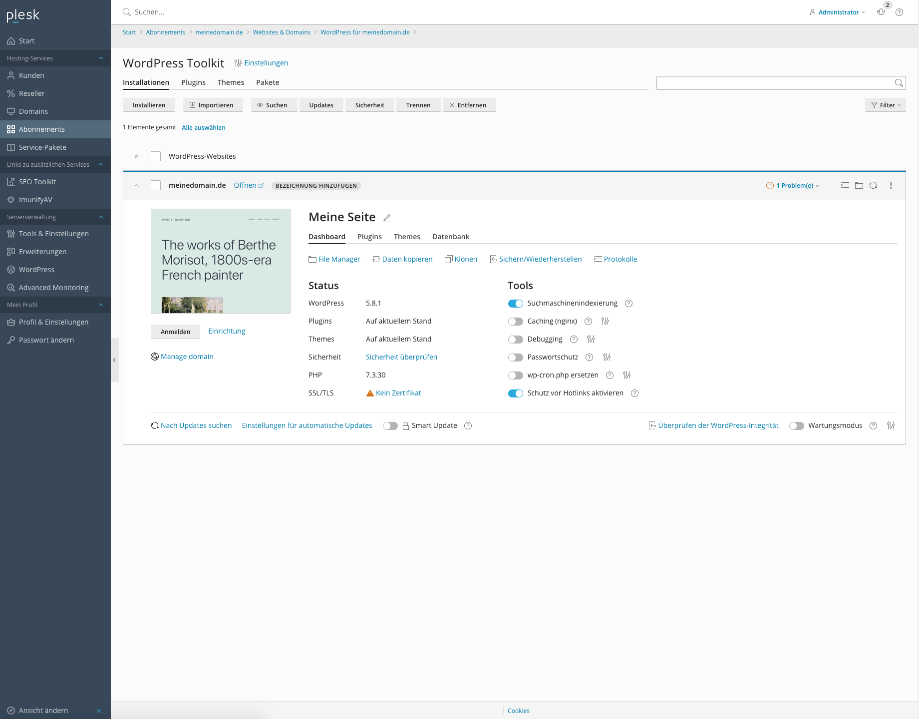Screen dimensions: 919x719
Task: Show help for Caching (nginx)
Action: (588, 321)
